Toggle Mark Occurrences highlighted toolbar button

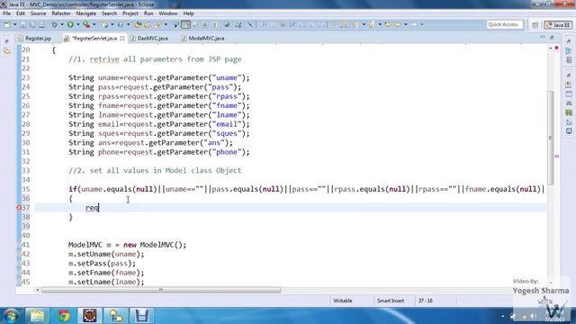(x=186, y=24)
